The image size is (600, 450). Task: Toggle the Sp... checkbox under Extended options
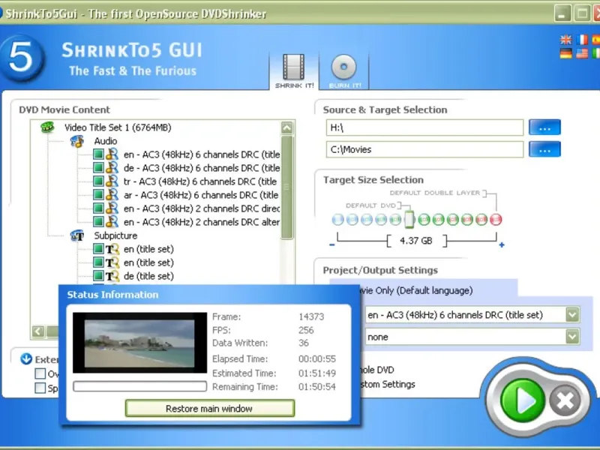coord(40,388)
